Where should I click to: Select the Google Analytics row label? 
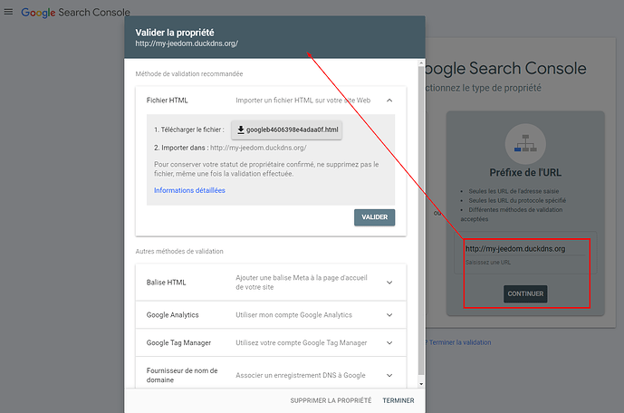tap(173, 315)
